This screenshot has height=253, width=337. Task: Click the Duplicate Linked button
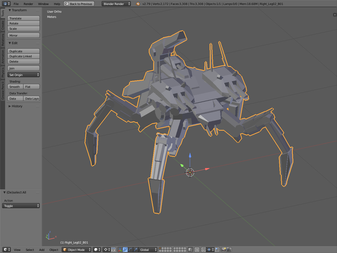(23, 56)
